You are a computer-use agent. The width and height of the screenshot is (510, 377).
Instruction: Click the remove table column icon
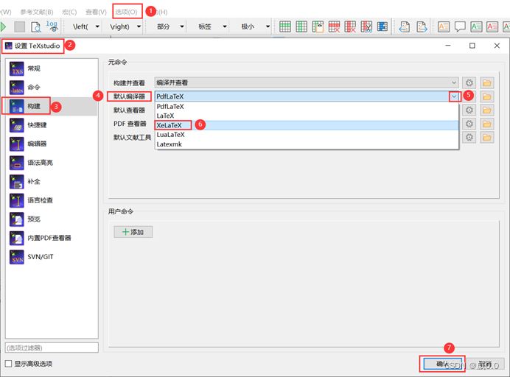[x=350, y=27]
